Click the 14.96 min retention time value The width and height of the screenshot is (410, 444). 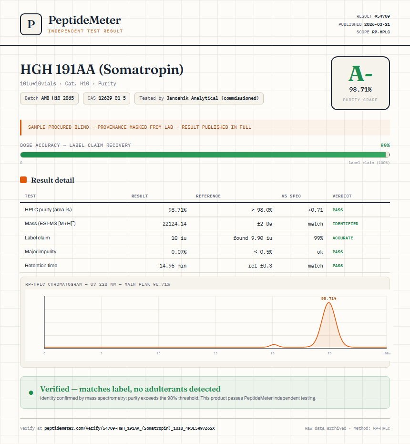173,266
